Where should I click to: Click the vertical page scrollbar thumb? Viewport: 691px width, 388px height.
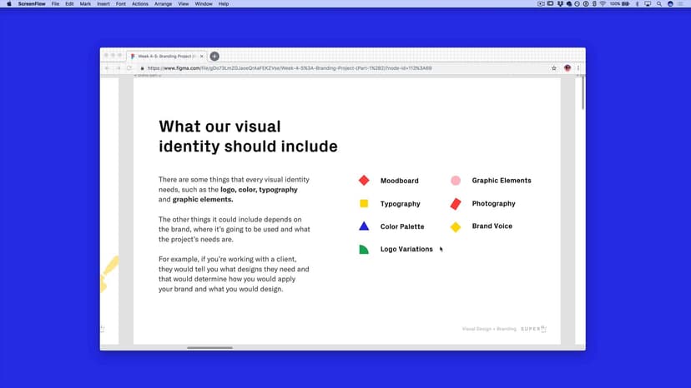(x=583, y=93)
